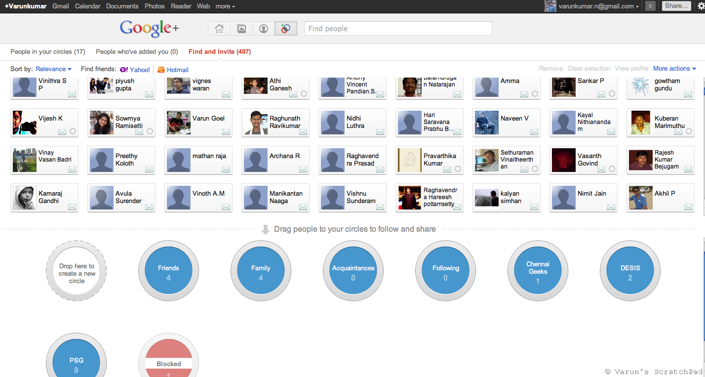
Task: Select the DESIS circle
Action: pos(630,271)
